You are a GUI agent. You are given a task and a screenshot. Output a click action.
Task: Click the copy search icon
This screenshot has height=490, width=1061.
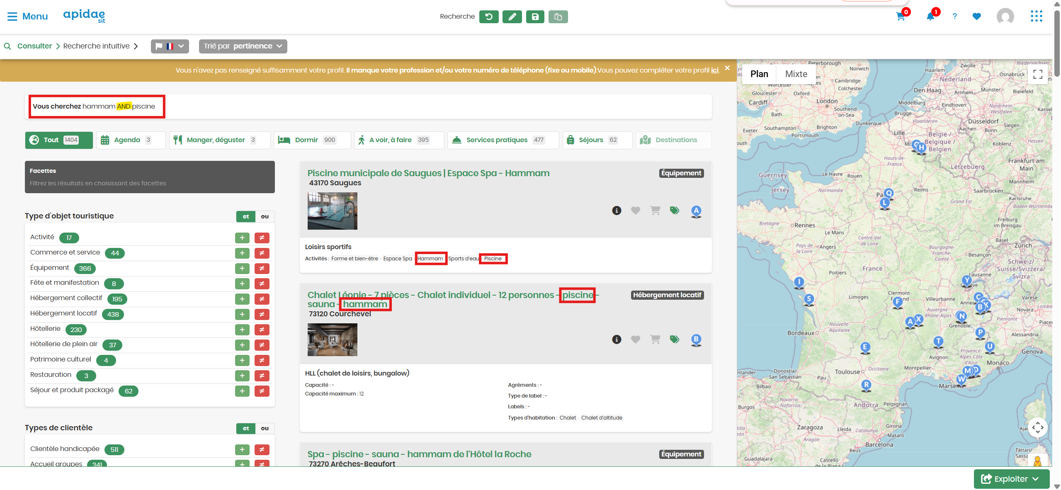pos(558,17)
